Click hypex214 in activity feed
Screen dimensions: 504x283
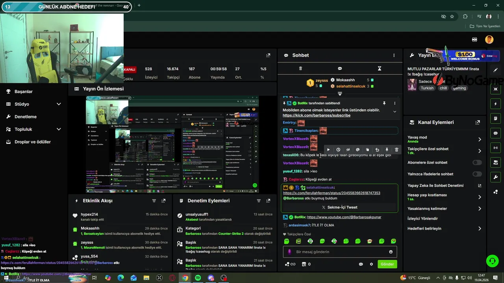coord(89,215)
